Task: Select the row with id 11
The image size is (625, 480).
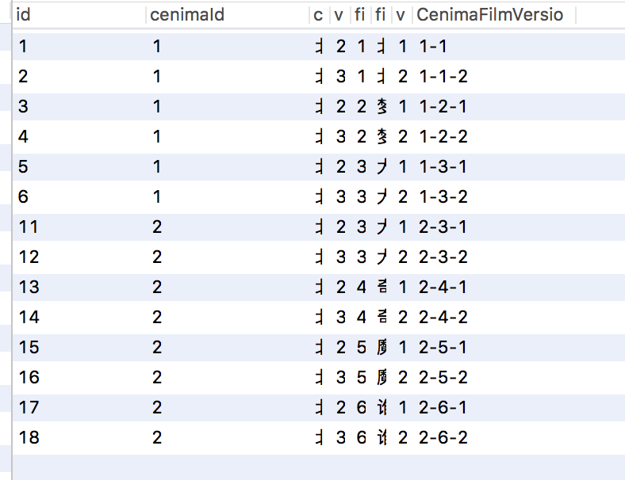Action: tap(319, 227)
